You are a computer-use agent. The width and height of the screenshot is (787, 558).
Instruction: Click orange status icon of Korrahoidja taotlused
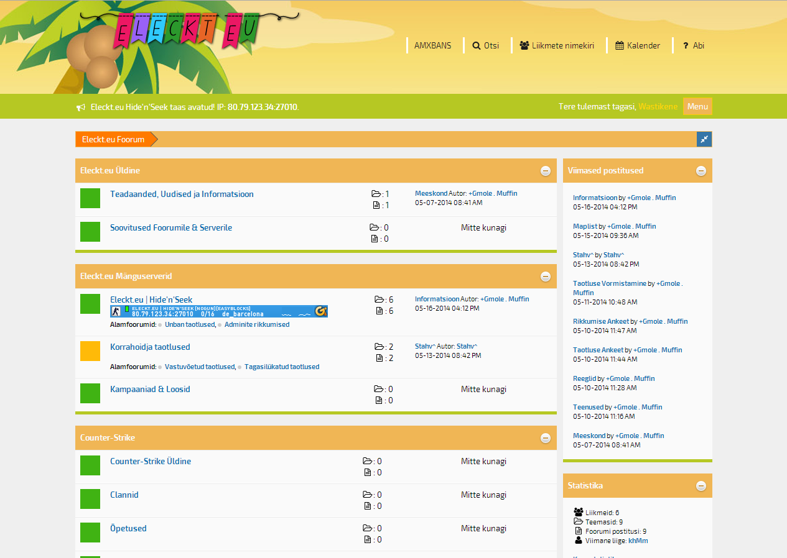point(90,351)
